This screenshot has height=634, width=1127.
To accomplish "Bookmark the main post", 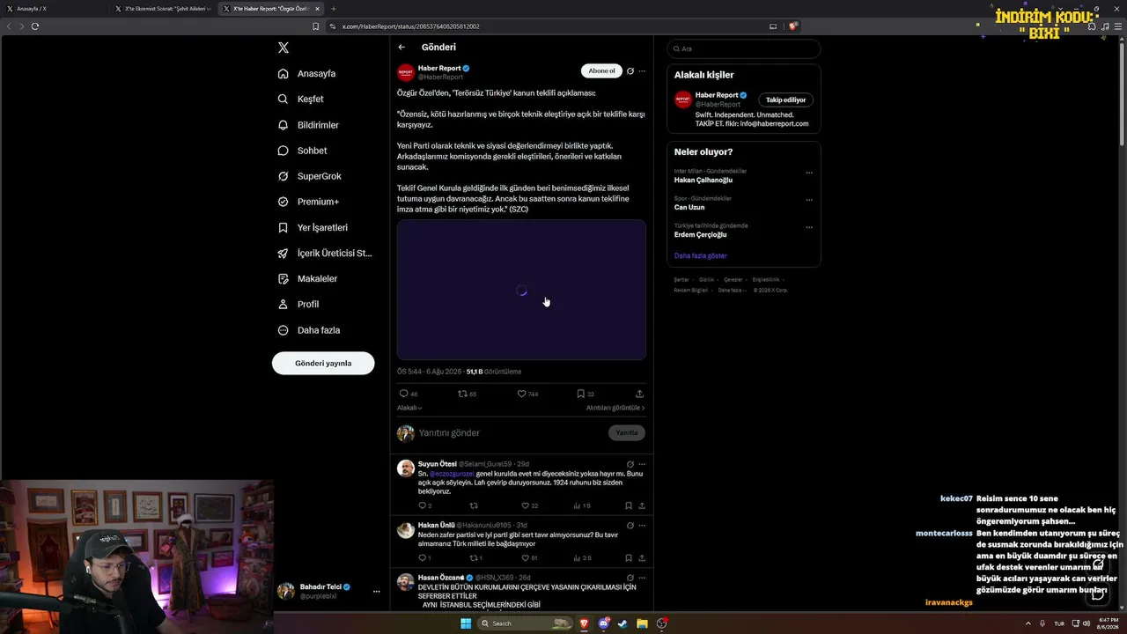I will 585,394.
